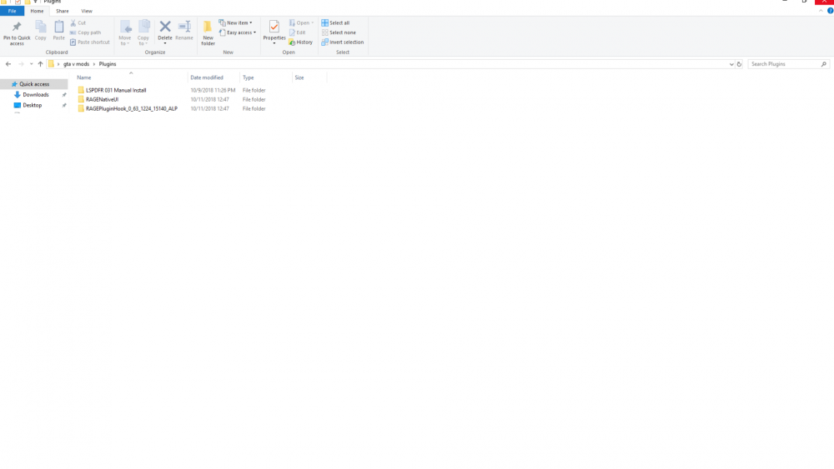Open the Easy access dropdown
834x469 pixels.
point(237,32)
